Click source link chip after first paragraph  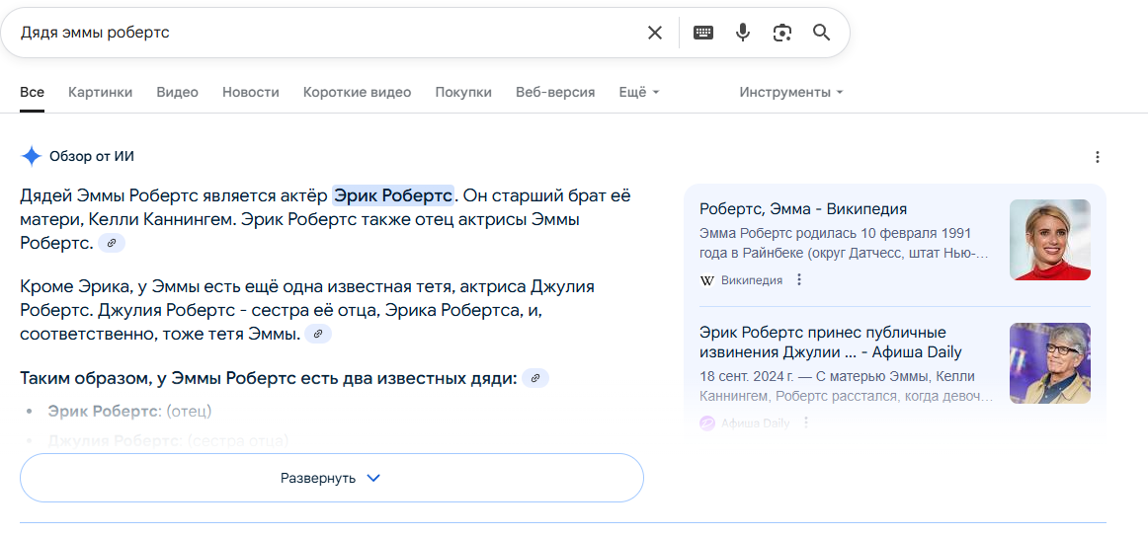point(112,243)
